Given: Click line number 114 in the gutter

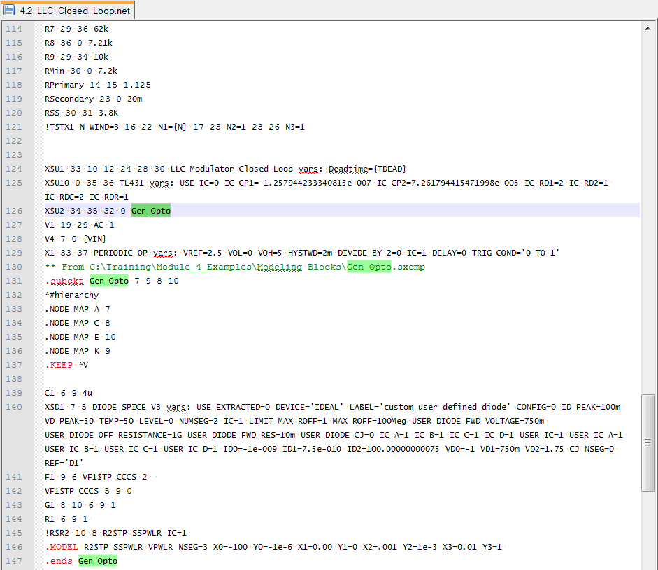Looking at the screenshot, I should (x=15, y=28).
